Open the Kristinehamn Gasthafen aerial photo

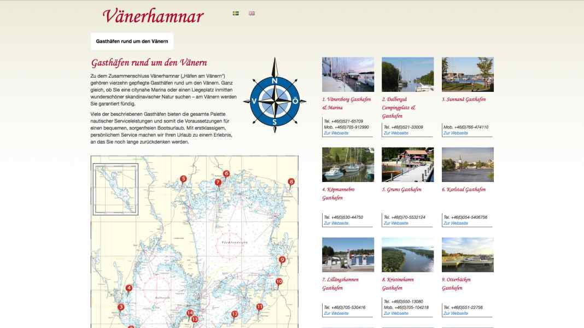[408, 255]
